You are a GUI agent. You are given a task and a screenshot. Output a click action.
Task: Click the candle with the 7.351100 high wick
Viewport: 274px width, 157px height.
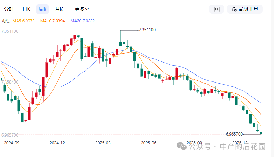pos(120,44)
